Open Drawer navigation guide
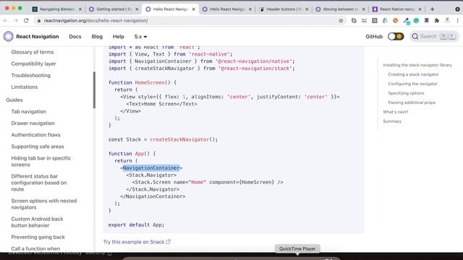463x260 pixels. [x=33, y=123]
